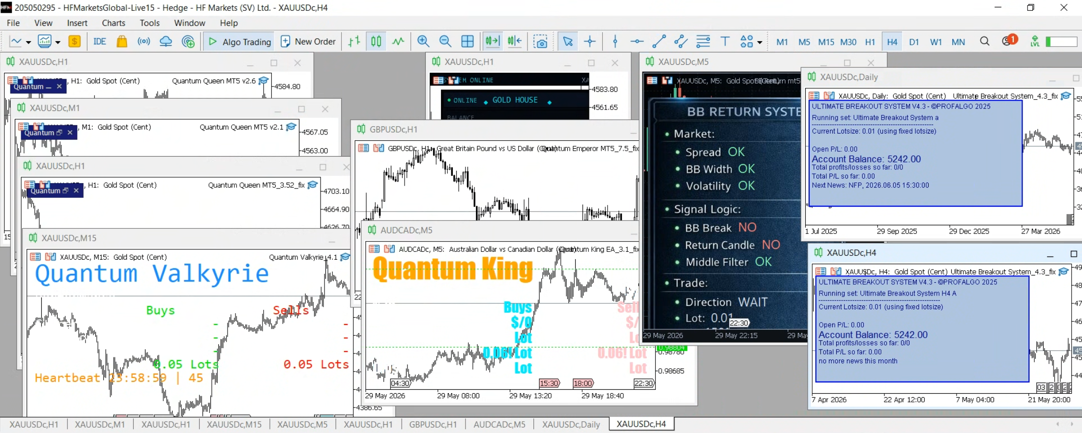1082x433 pixels.
Task: Switch to the AUDCADc,M5 bottom tab
Action: pyautogui.click(x=499, y=425)
